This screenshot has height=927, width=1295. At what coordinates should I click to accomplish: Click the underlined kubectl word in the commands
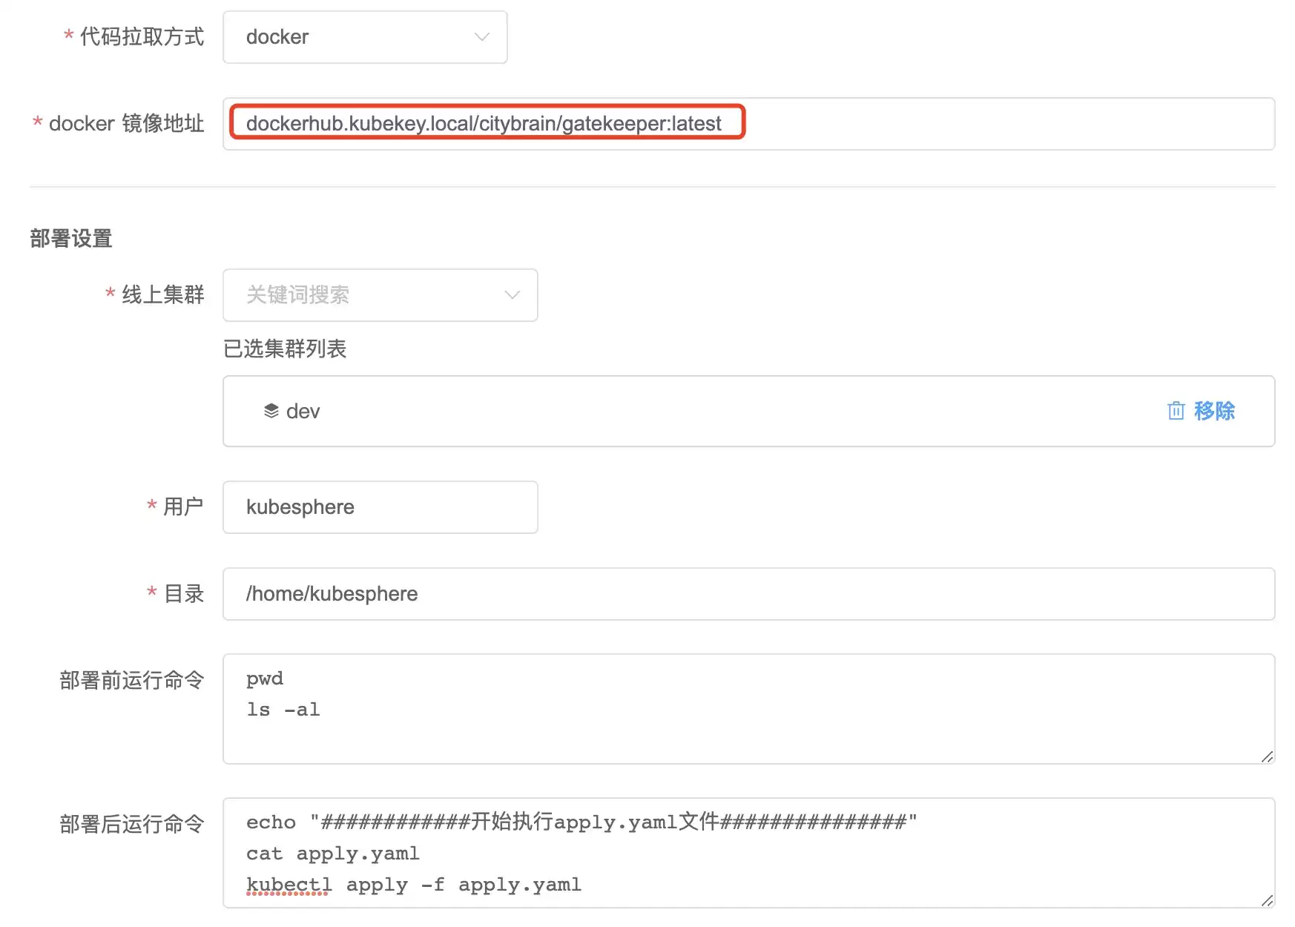click(289, 885)
